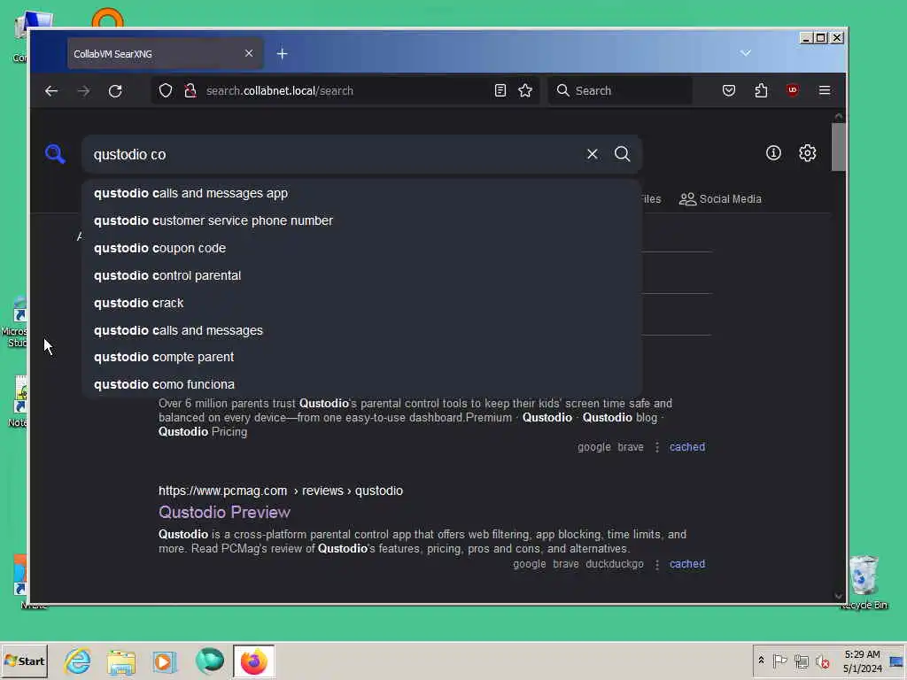Screen dimensions: 907x680
Task: Select Firefox taskbar button
Action: (x=254, y=661)
